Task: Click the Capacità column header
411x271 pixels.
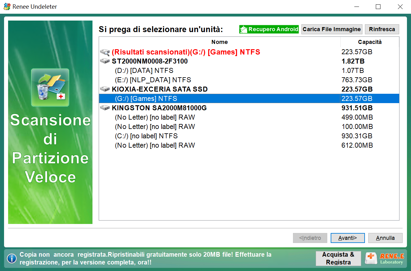Action: click(x=370, y=42)
